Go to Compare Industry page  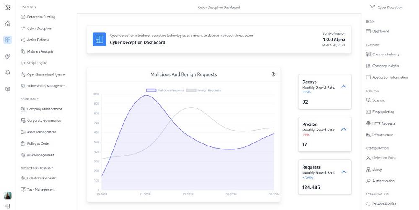click(x=385, y=54)
